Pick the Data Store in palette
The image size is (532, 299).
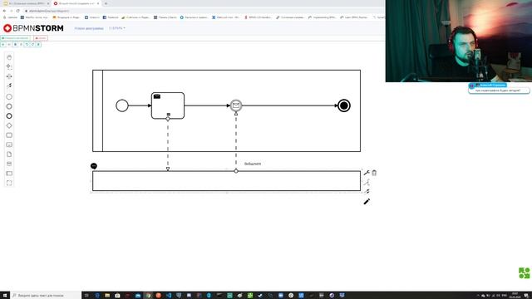pos(9,164)
